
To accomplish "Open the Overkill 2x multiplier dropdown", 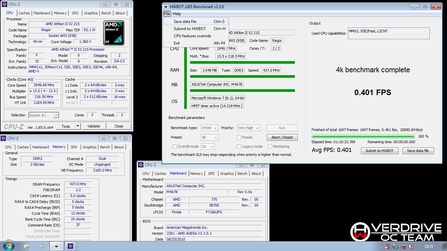I will click(208, 146).
